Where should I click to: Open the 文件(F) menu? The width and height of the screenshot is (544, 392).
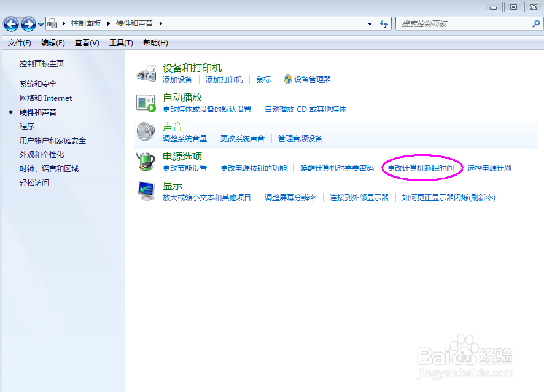tap(20, 43)
